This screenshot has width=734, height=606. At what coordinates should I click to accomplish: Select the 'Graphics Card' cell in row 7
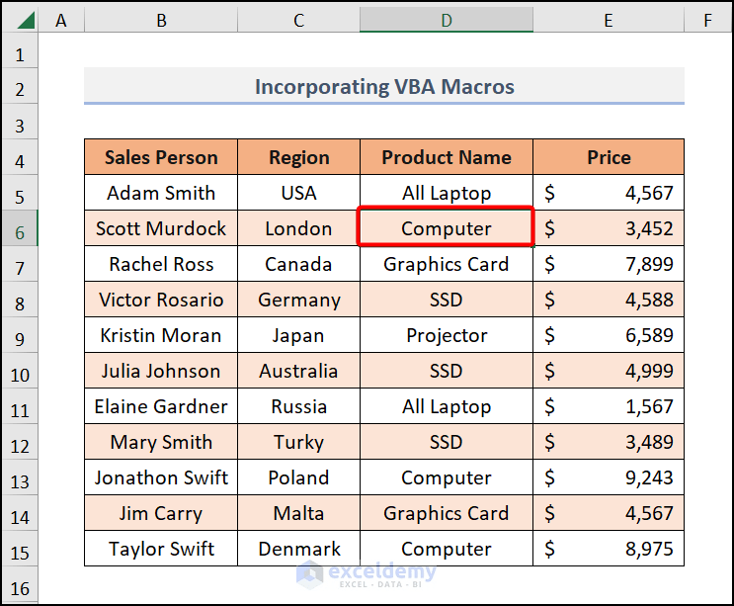click(447, 264)
